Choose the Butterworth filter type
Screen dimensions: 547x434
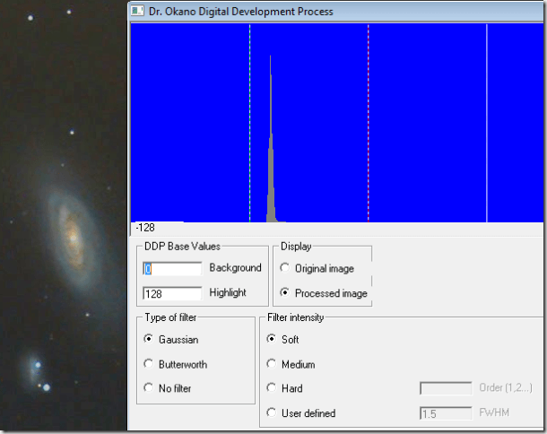pos(148,365)
